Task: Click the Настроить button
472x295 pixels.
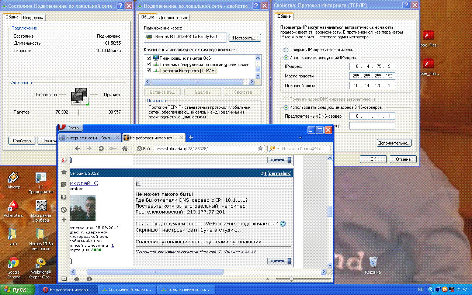Action: coord(245,38)
